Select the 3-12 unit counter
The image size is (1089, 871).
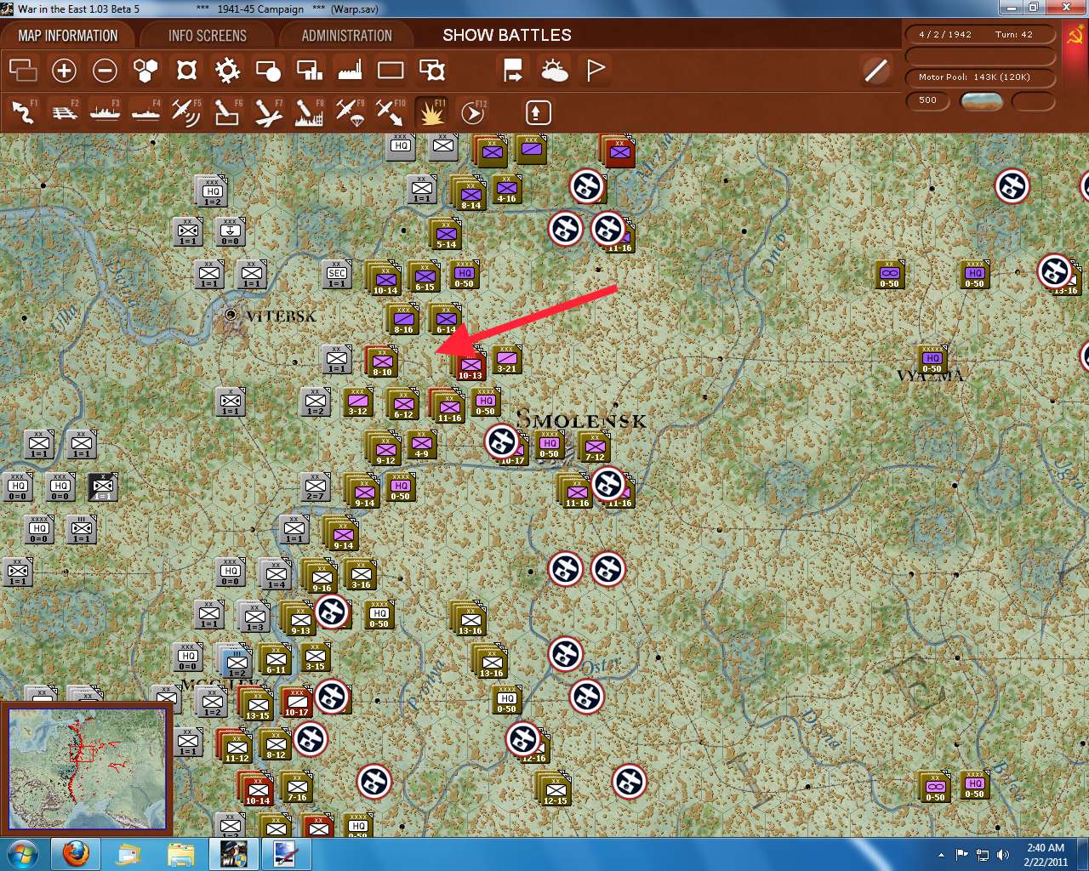pyautogui.click(x=358, y=401)
